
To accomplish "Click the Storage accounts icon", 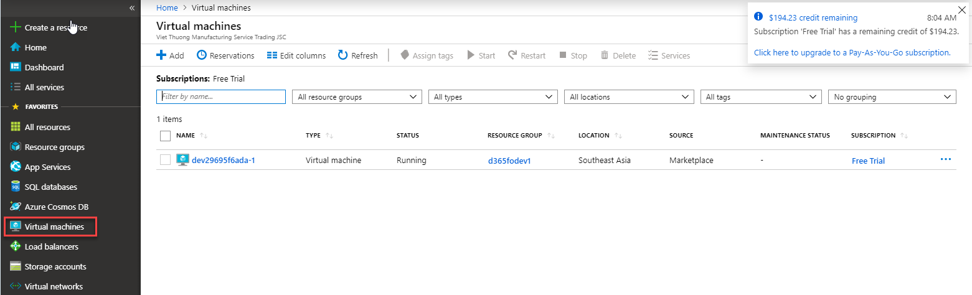I will 16,266.
